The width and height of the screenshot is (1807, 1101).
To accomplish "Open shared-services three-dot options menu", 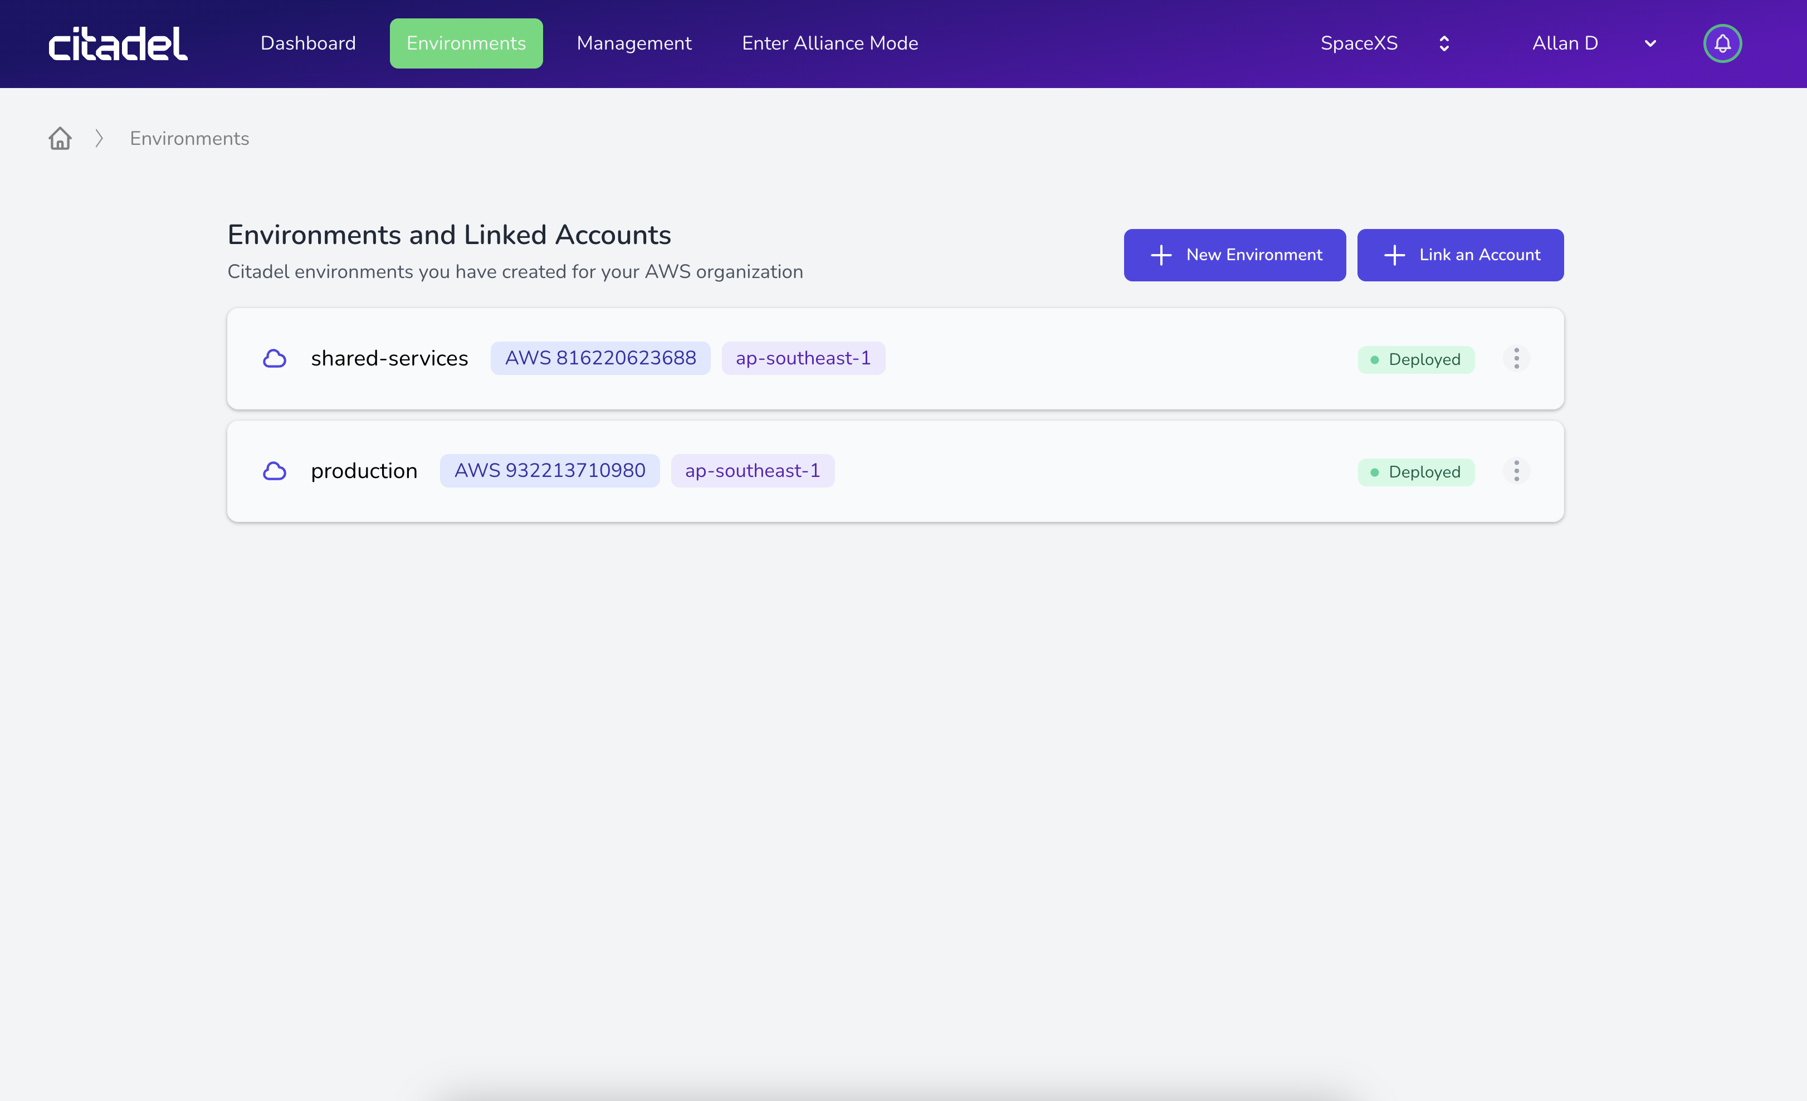I will click(1516, 359).
